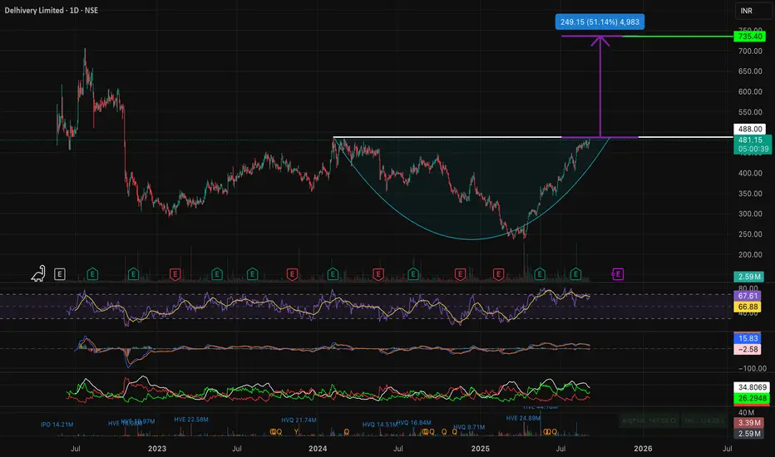The image size is (775, 457).
Task: Click the Delhivery Limited symbol title
Action: click(52, 10)
